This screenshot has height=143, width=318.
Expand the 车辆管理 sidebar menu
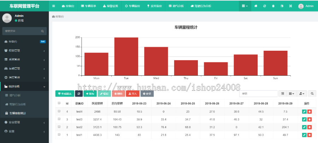tap(24, 69)
